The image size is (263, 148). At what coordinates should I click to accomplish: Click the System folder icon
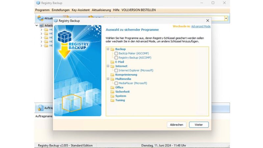coord(112,96)
